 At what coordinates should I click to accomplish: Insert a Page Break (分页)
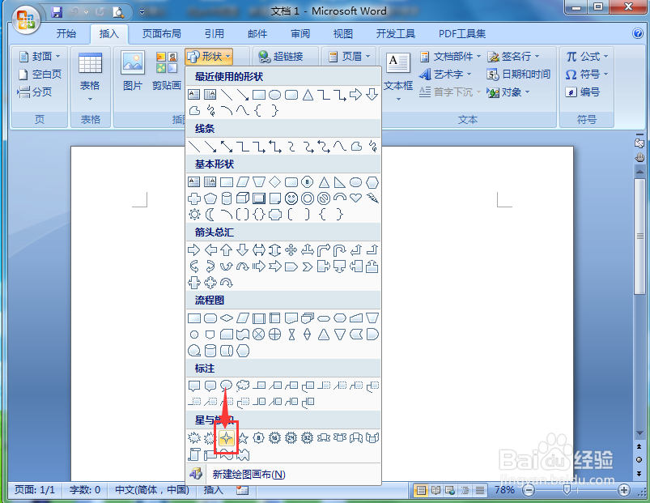click(35, 92)
